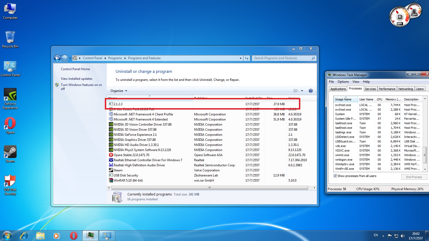Image resolution: width=429 pixels, height=241 pixels.
Task: Show hidden system tray icons
Action: pos(383,236)
